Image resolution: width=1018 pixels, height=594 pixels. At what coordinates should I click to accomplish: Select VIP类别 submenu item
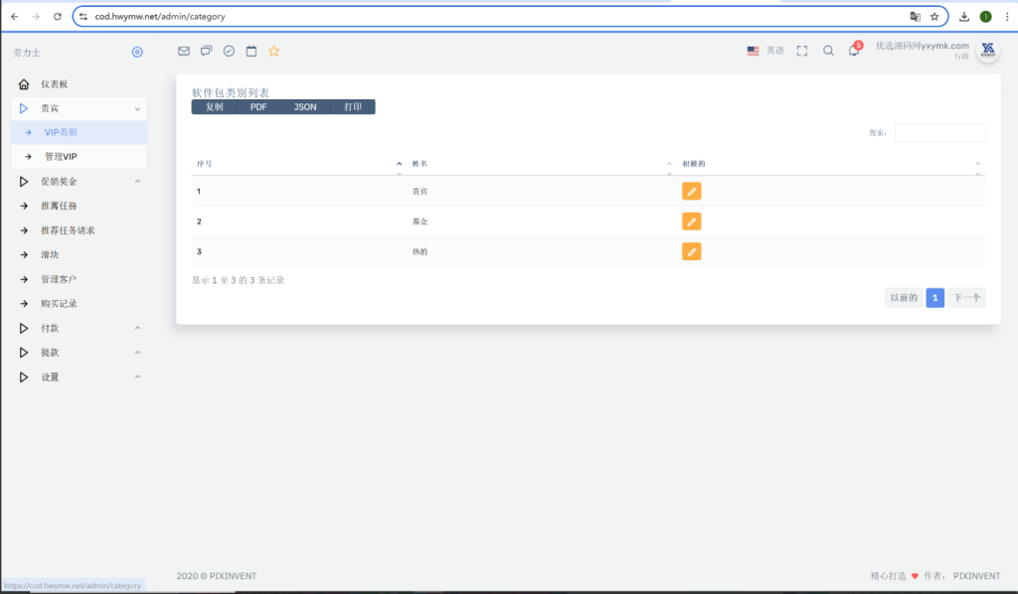[x=79, y=132]
